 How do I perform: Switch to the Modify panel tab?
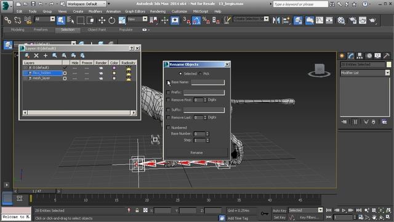[x=351, y=55]
